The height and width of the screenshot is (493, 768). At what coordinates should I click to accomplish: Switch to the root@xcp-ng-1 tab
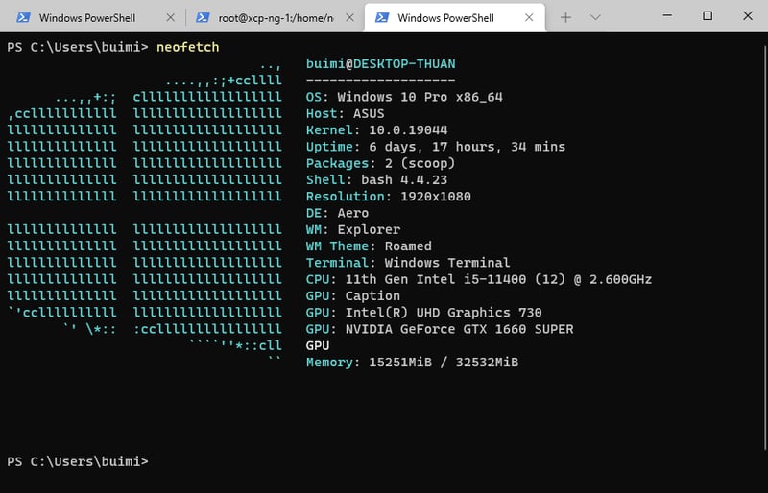point(274,17)
